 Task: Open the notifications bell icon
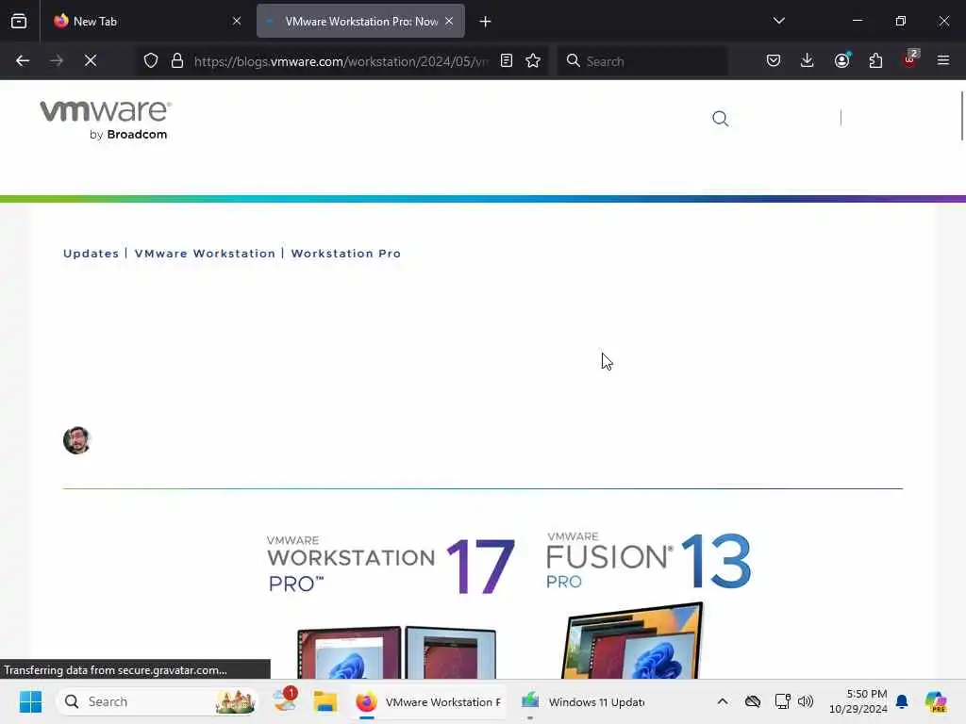(x=902, y=701)
